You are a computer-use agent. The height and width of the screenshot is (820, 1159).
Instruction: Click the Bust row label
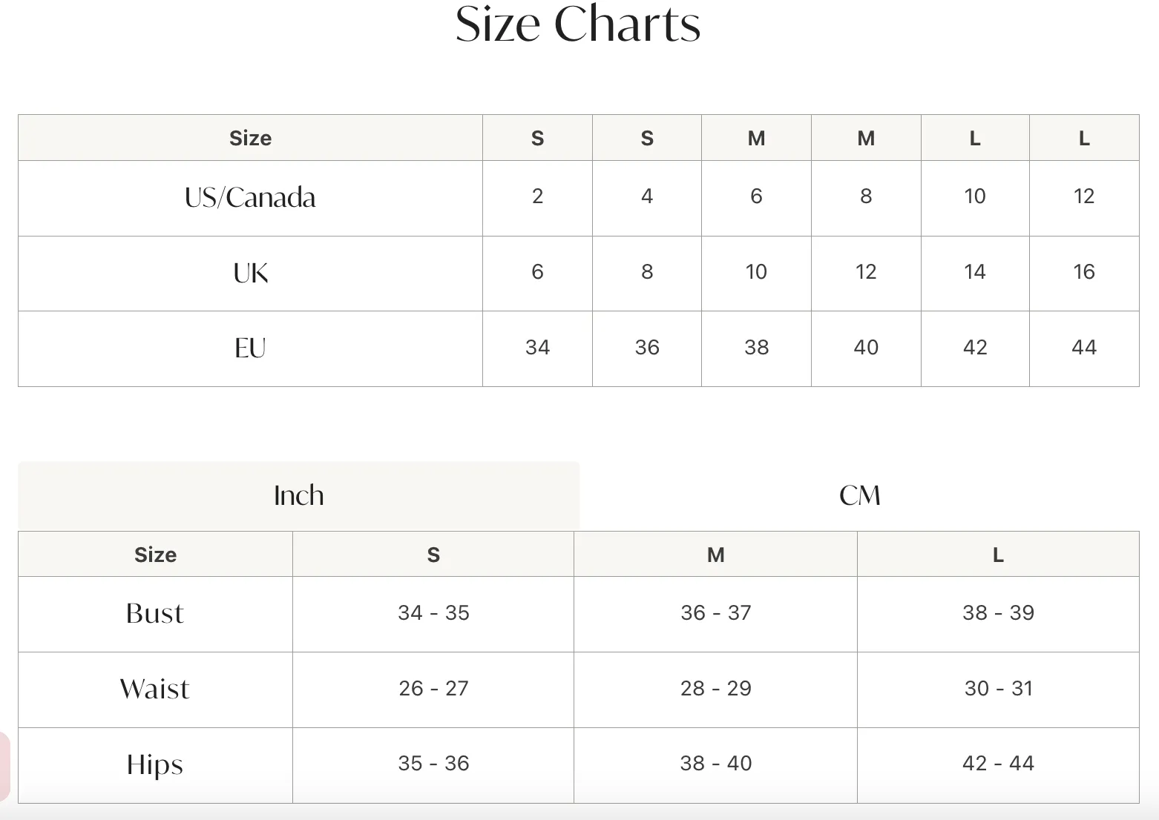point(154,614)
